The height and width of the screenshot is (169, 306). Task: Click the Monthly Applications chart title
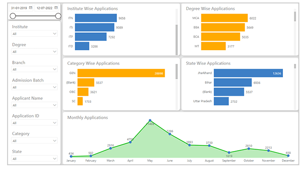pyautogui.click(x=88, y=117)
